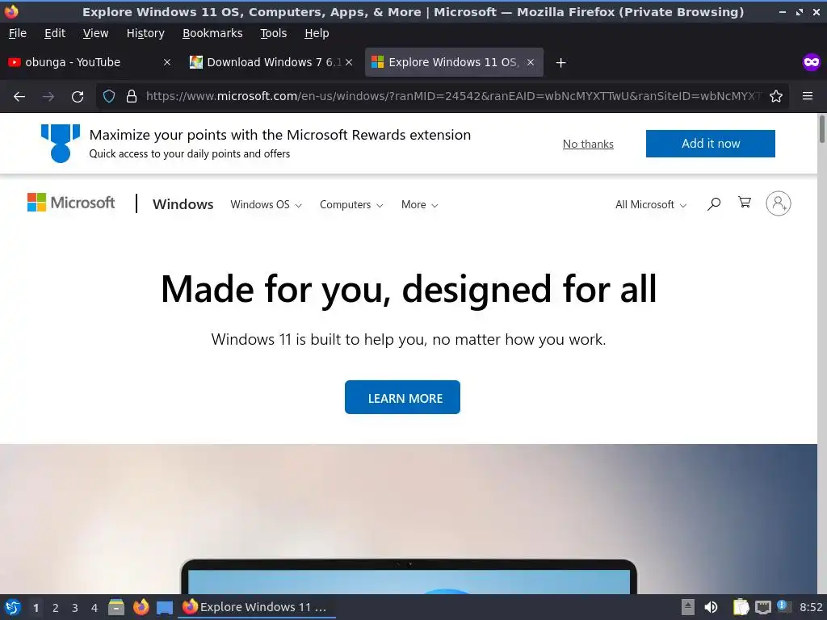Switch to virtual desktop 2
Screen dimensions: 827x620
[56, 608]
